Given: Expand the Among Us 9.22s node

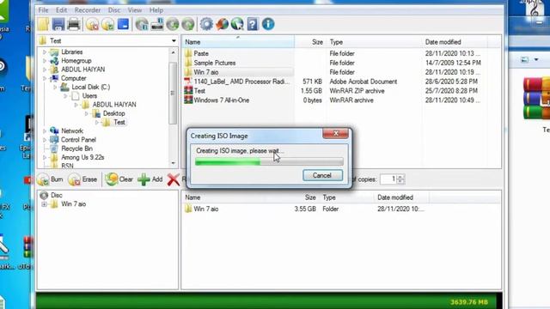Looking at the screenshot, I should coord(45,157).
